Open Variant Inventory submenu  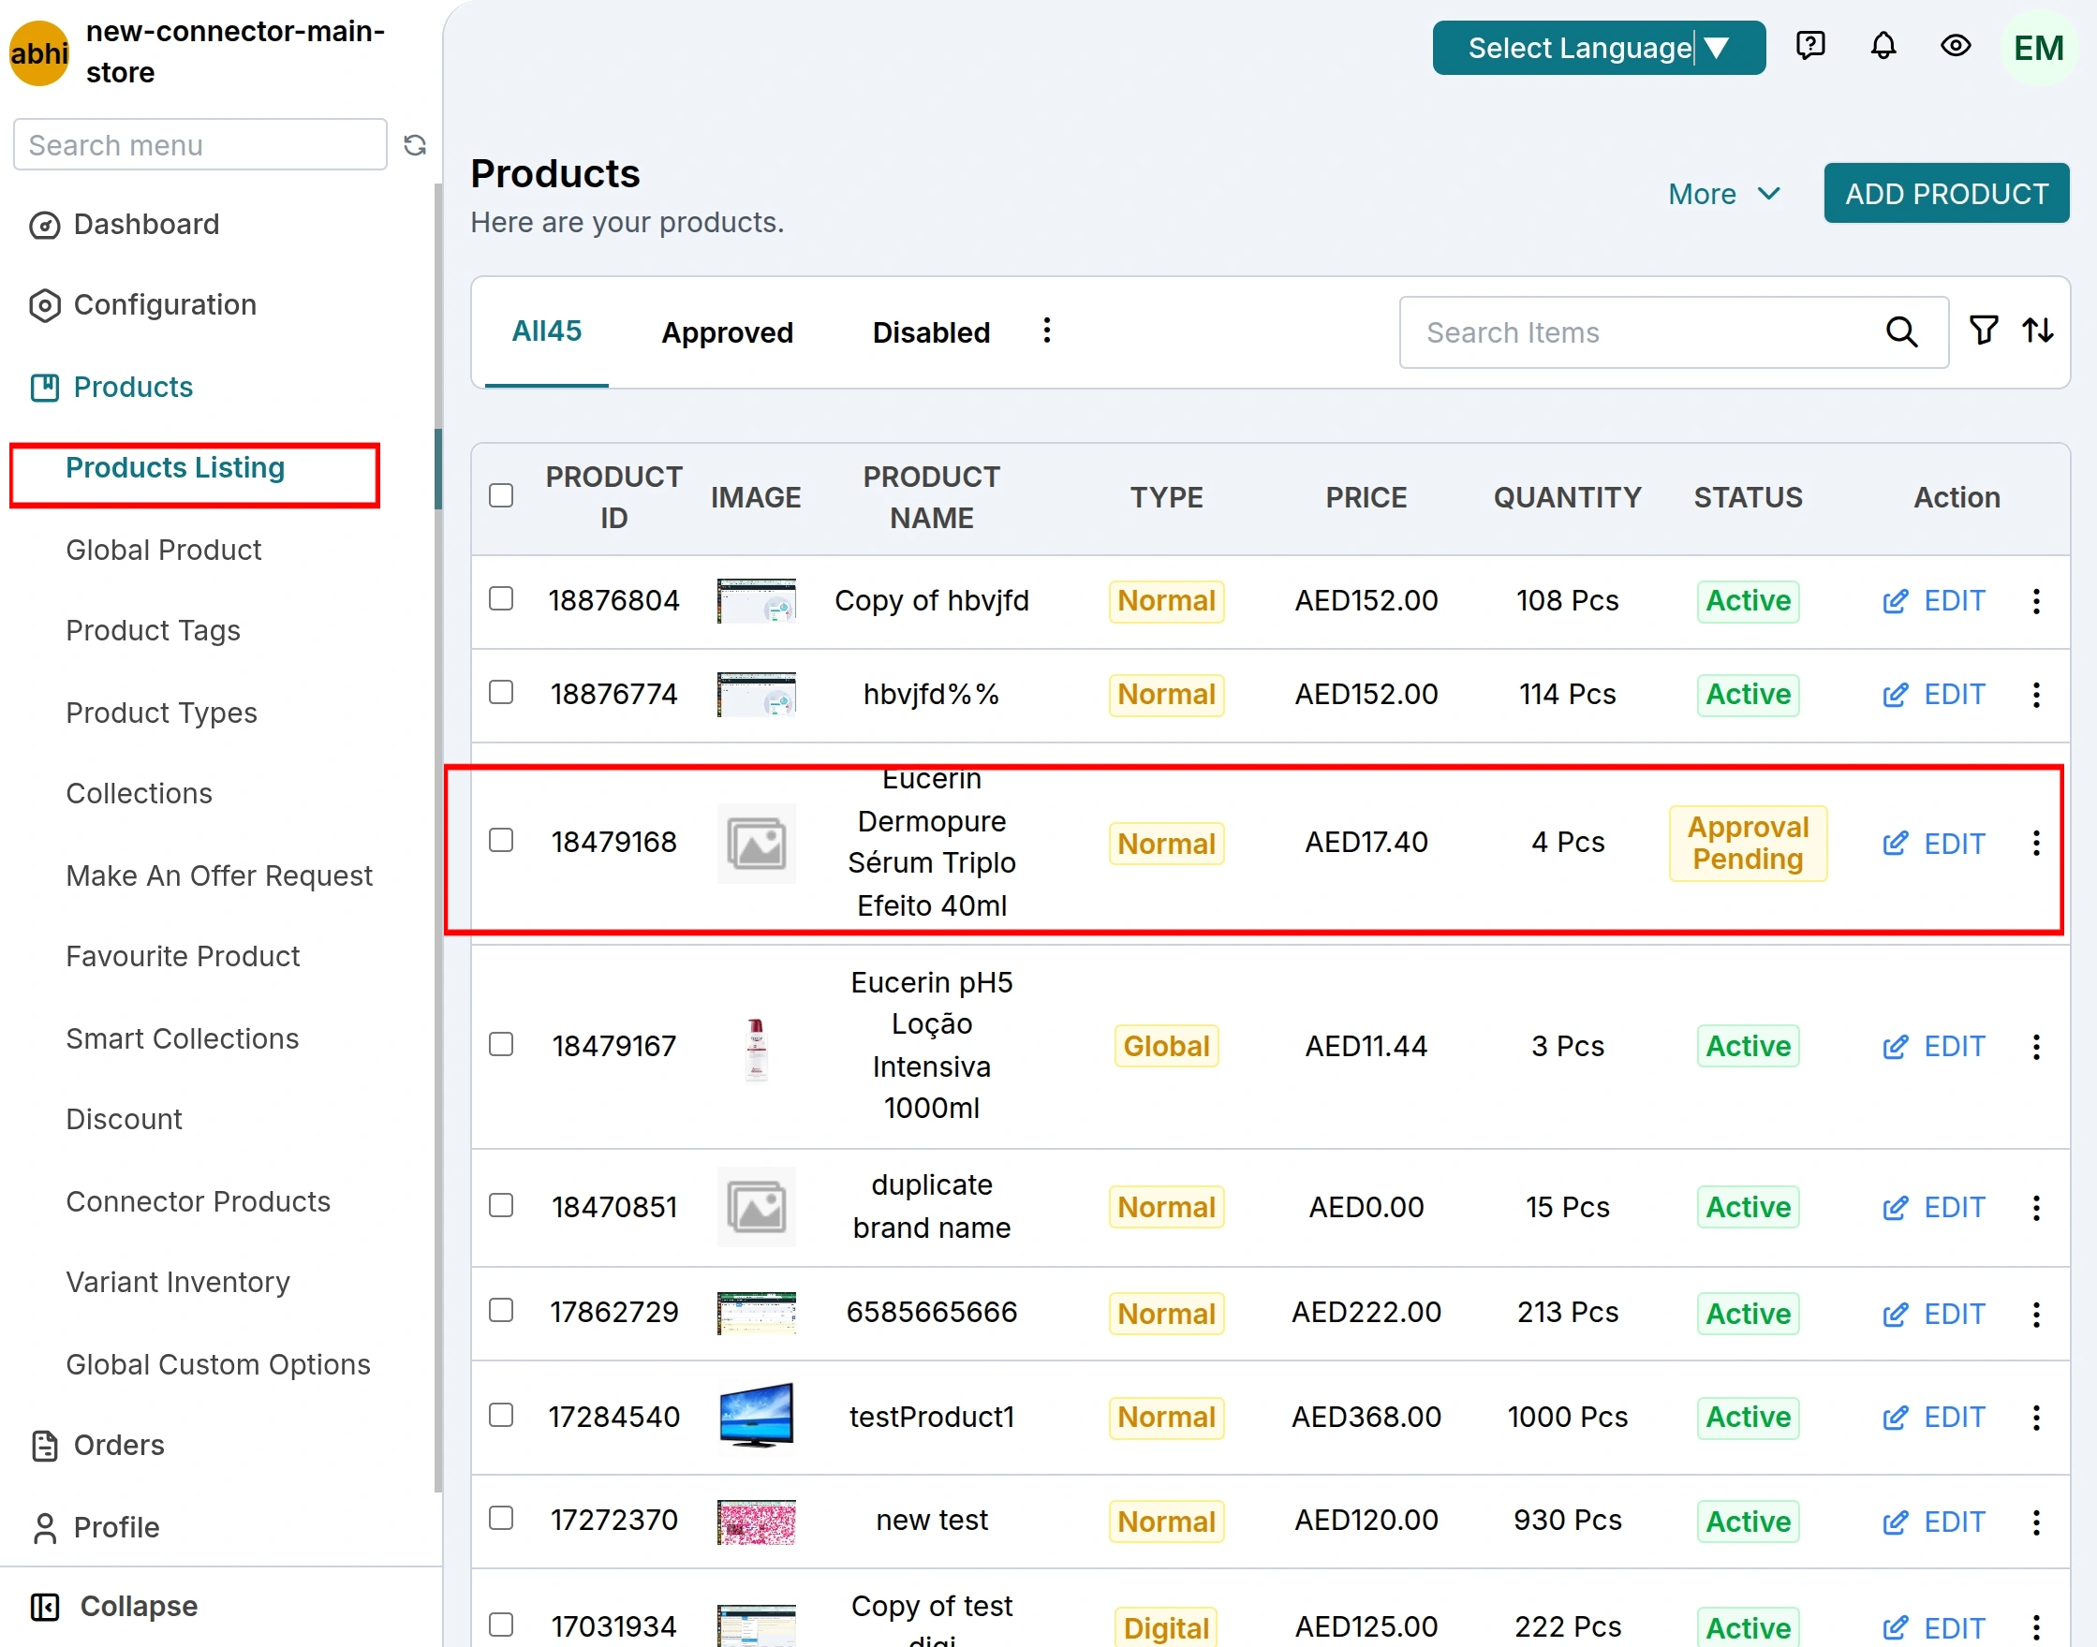tap(178, 1283)
